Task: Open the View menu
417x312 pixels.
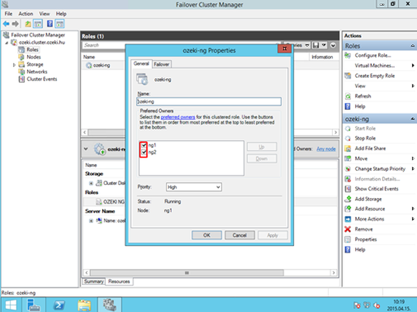Action: pos(44,14)
